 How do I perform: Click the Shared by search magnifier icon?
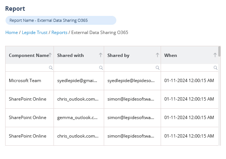(x=158, y=68)
